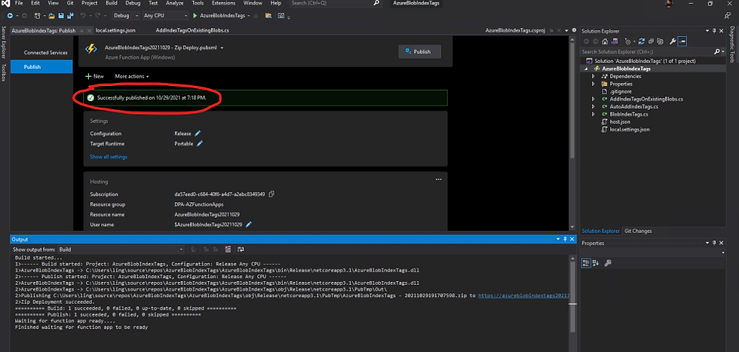Viewport: 739px width, 352px height.
Task: Select Connected Services in the left pane
Action: [46, 53]
